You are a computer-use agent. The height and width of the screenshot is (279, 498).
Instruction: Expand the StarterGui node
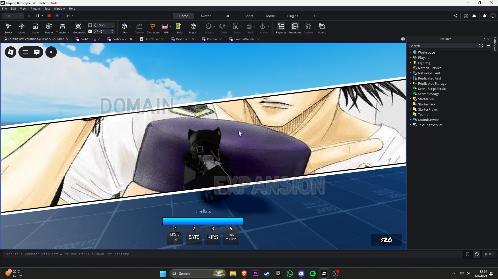coord(410,99)
